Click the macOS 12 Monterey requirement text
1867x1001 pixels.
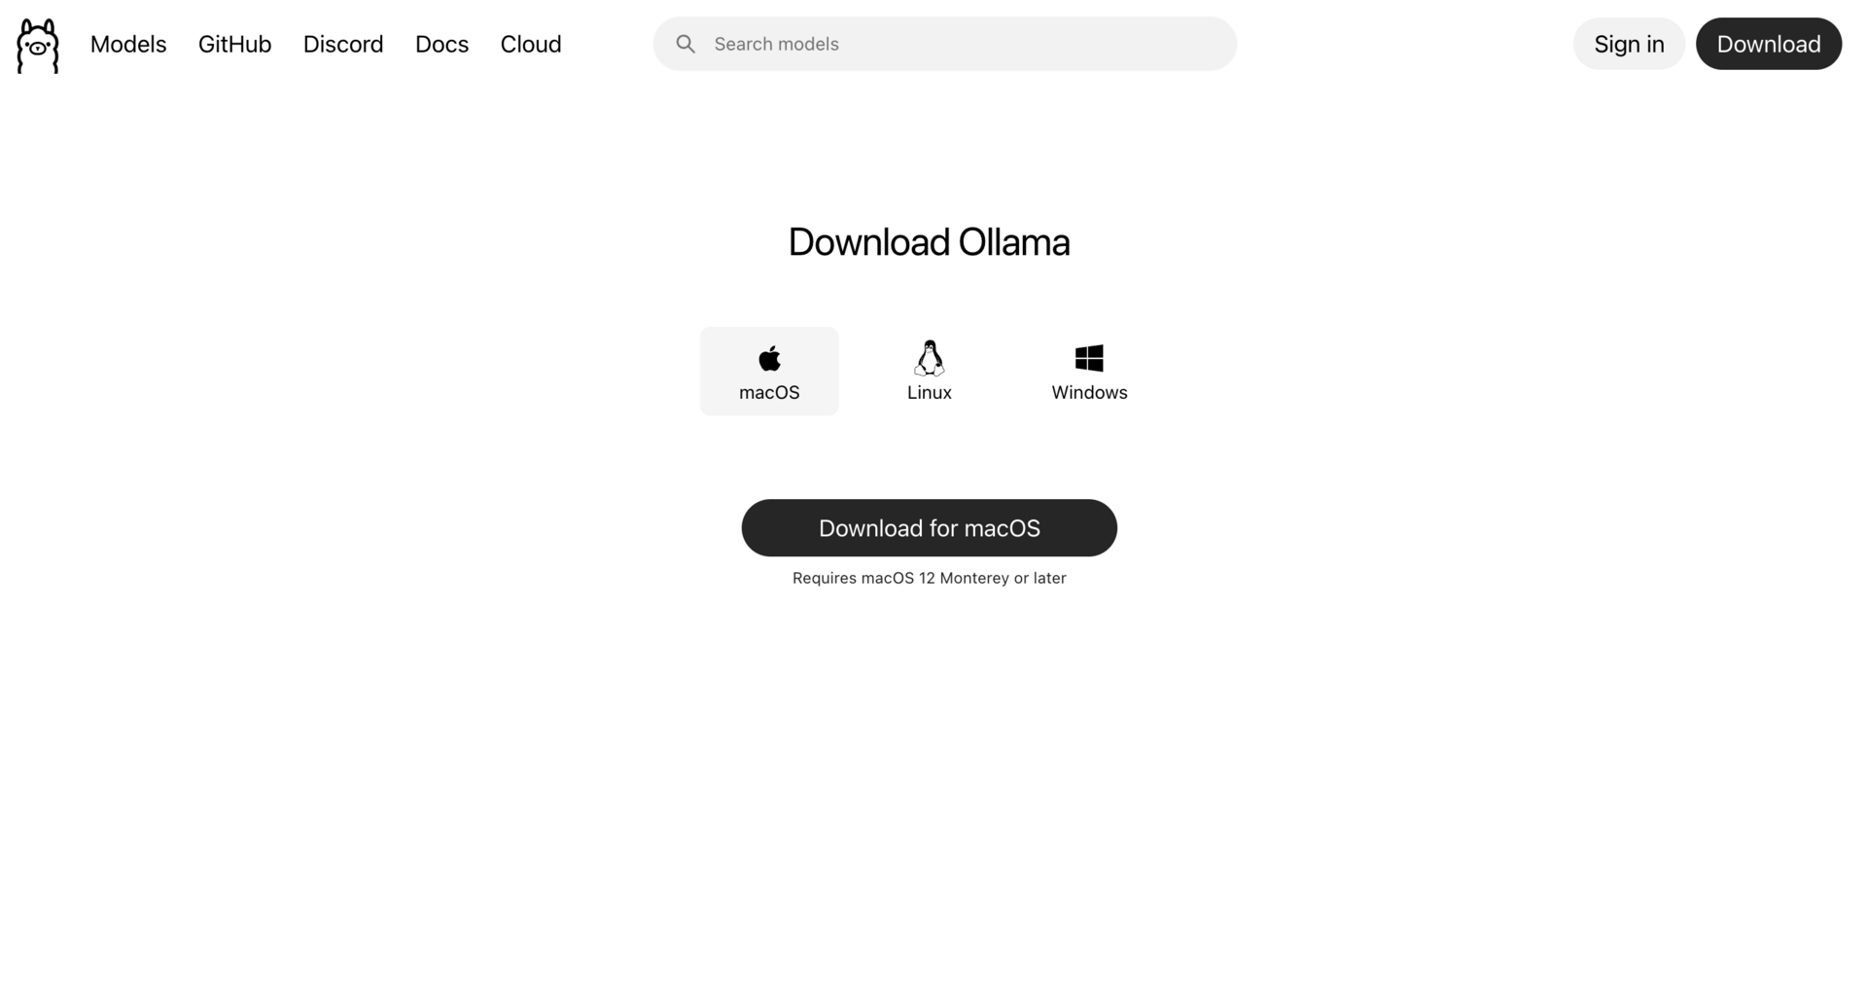pos(930,578)
